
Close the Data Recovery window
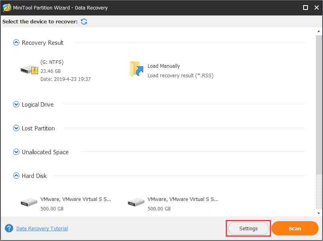[317, 8]
